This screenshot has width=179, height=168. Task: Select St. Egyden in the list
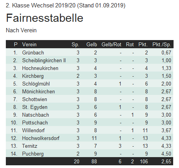(35, 107)
